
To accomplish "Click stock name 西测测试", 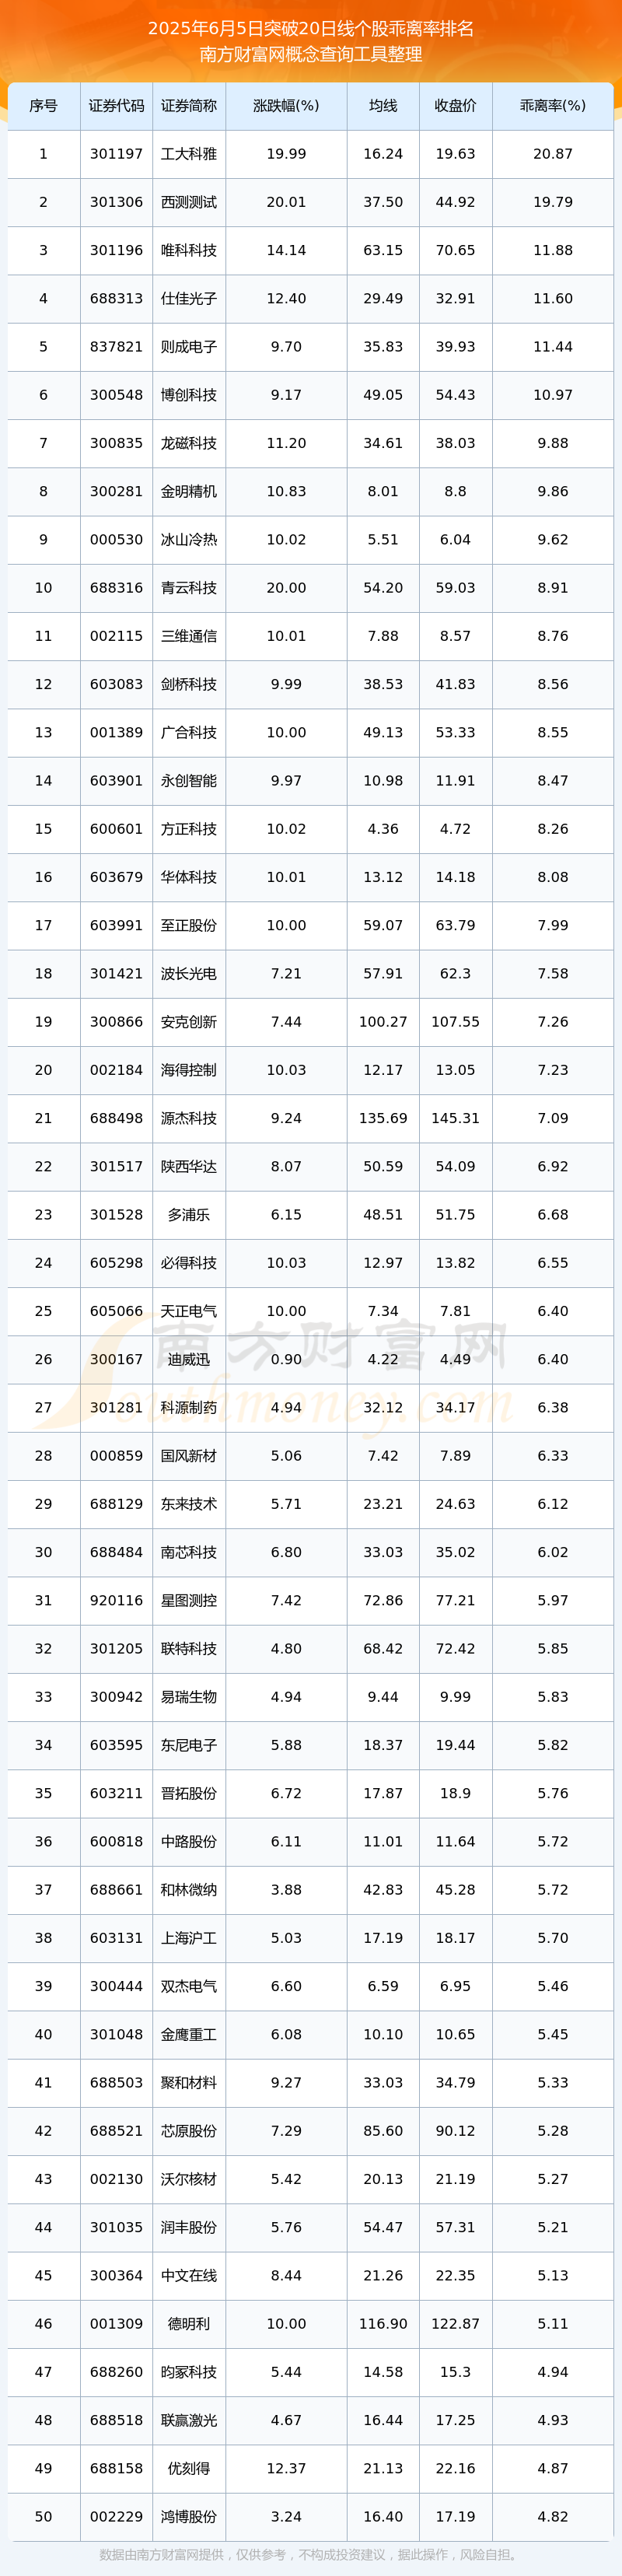I will tap(189, 202).
